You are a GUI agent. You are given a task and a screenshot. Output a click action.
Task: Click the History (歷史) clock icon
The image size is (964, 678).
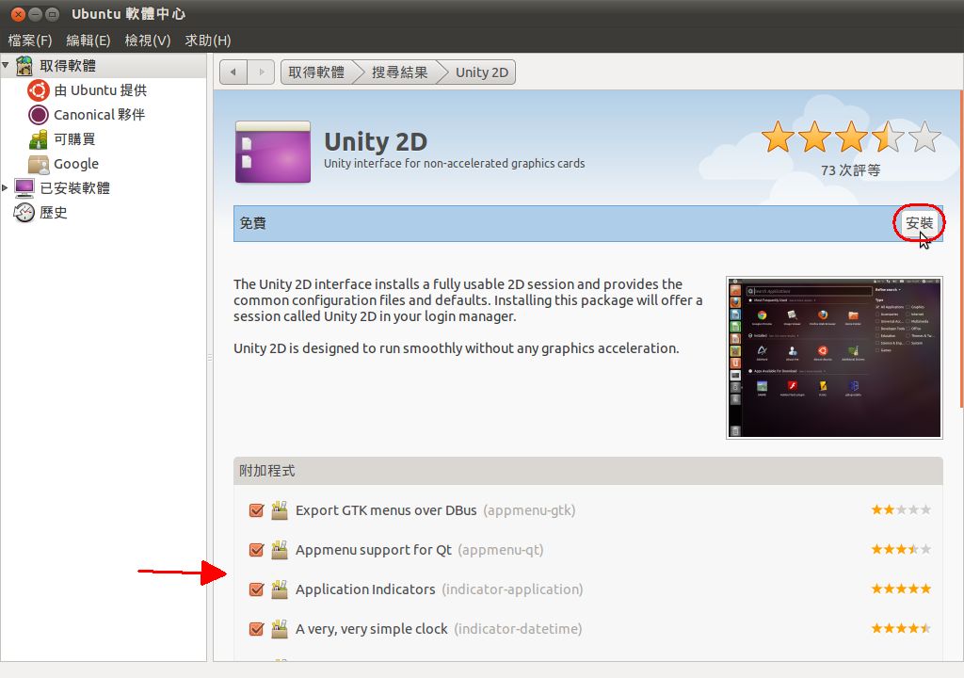tap(24, 213)
